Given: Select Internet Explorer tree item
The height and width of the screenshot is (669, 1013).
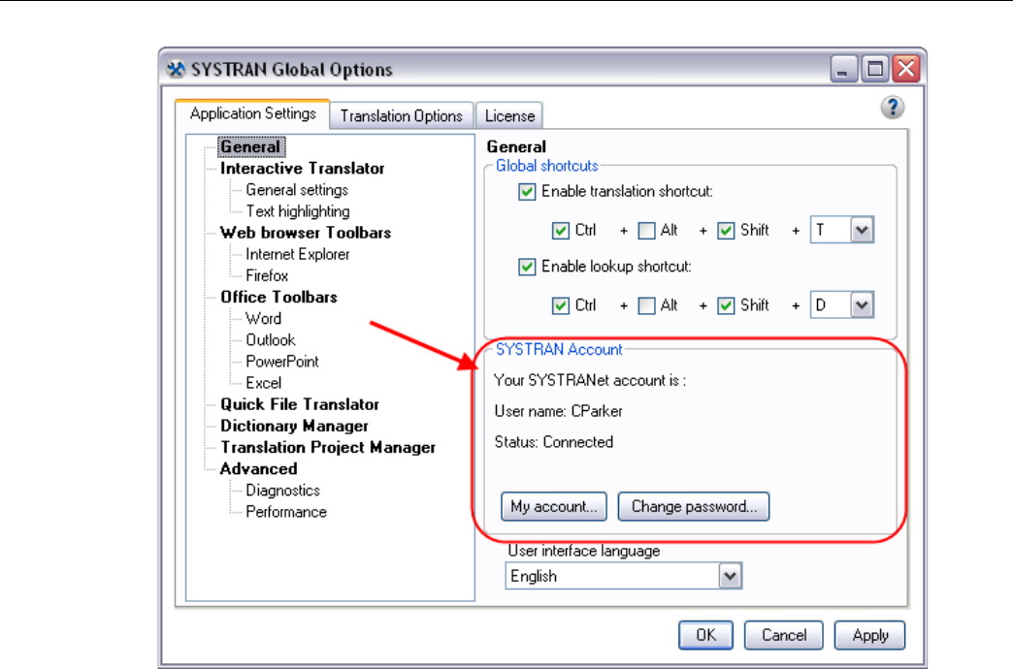Looking at the screenshot, I should [x=297, y=254].
